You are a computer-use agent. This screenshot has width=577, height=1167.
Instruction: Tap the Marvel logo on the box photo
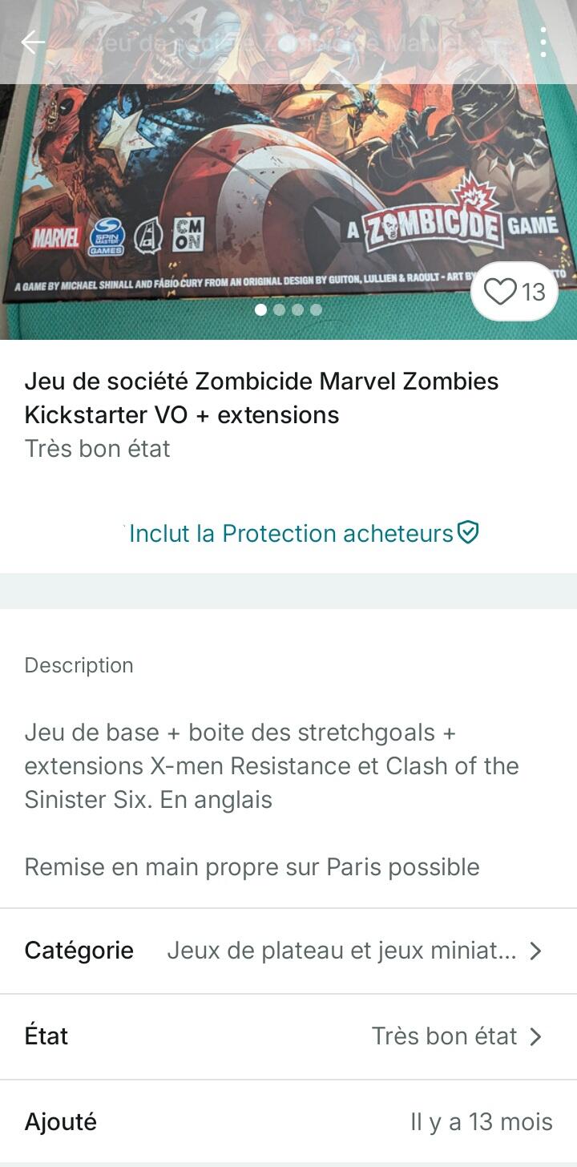coord(55,238)
